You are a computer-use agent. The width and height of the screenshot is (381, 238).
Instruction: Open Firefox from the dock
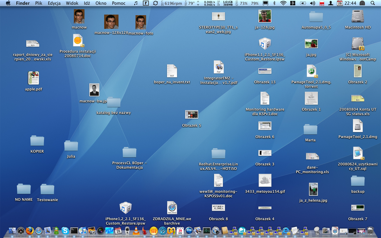coord(30,231)
